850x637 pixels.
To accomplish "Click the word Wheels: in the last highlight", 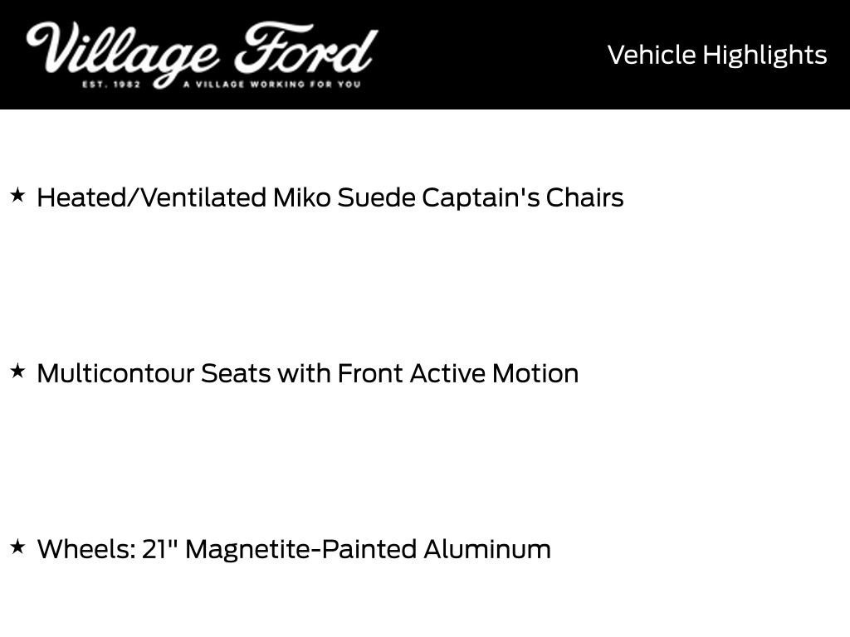I will 86,549.
